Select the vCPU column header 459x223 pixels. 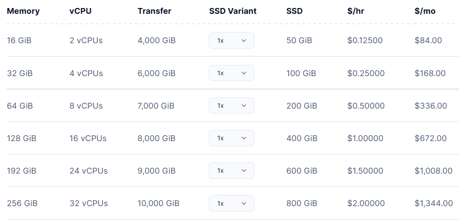[80, 11]
